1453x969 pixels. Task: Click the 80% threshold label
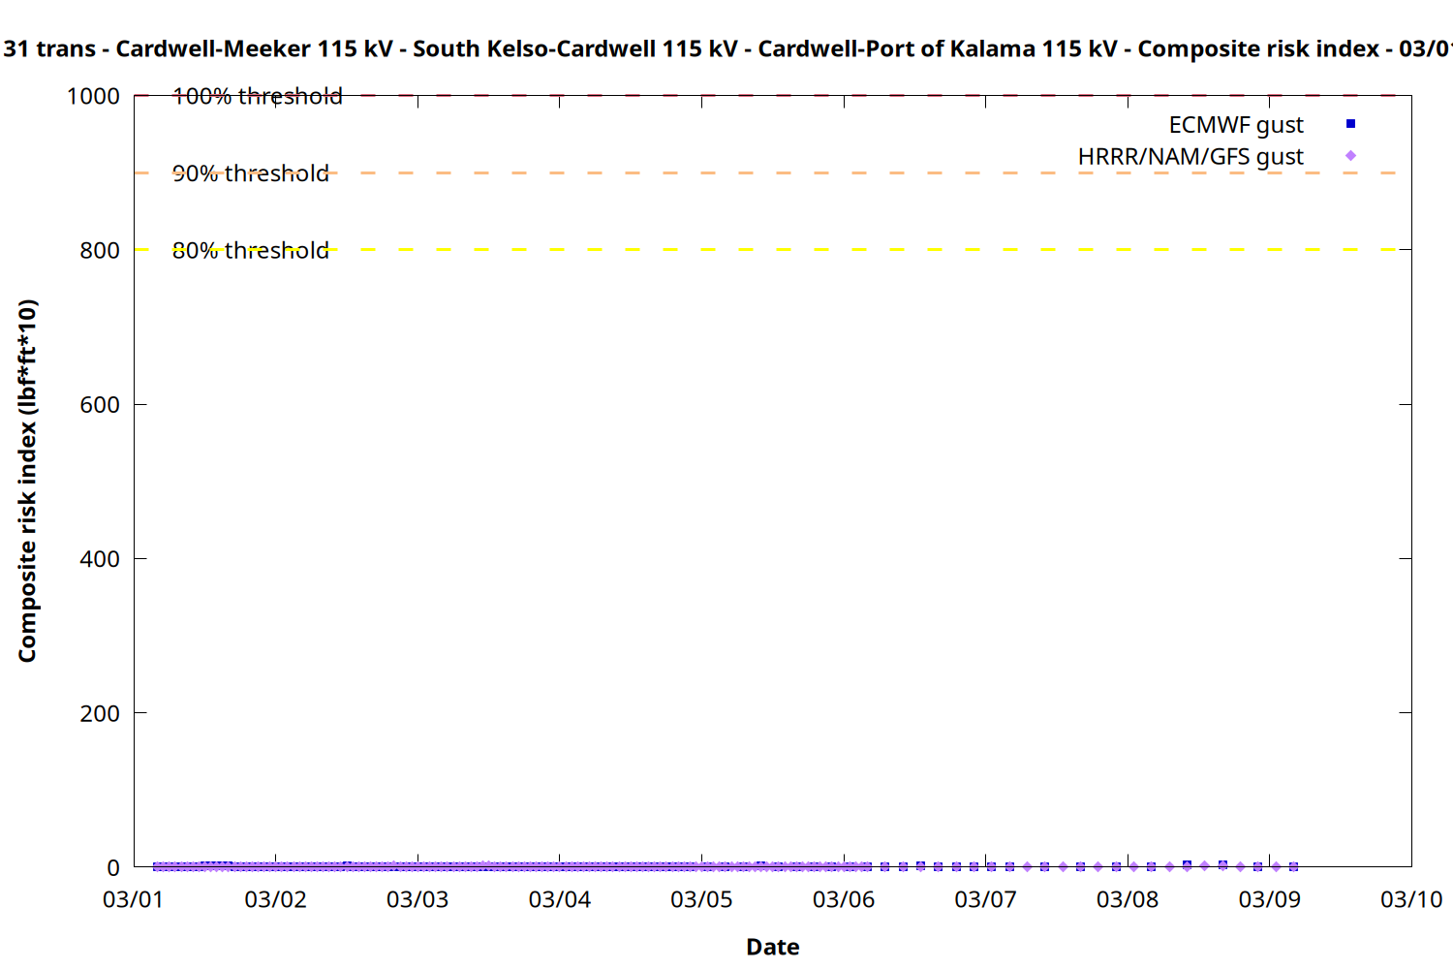tap(250, 250)
